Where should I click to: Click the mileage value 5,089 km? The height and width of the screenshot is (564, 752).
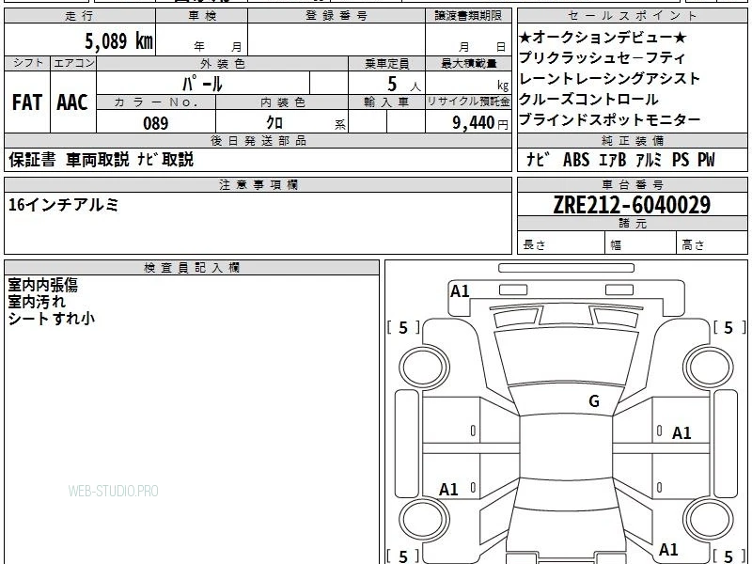click(x=118, y=40)
